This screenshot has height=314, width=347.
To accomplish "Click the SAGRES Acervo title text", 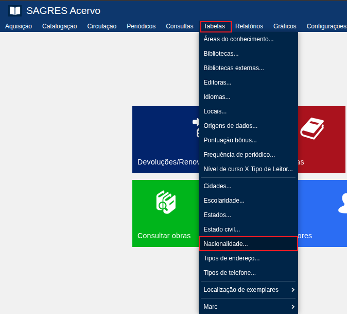I will point(63,11).
